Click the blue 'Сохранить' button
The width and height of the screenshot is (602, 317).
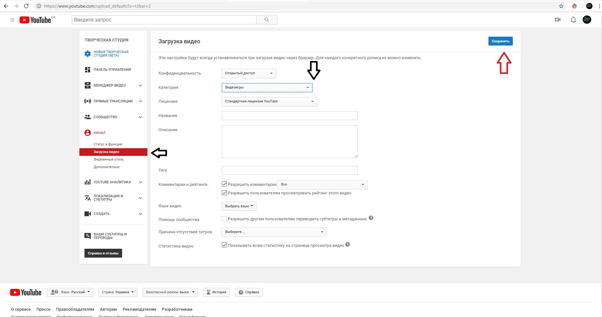[500, 41]
